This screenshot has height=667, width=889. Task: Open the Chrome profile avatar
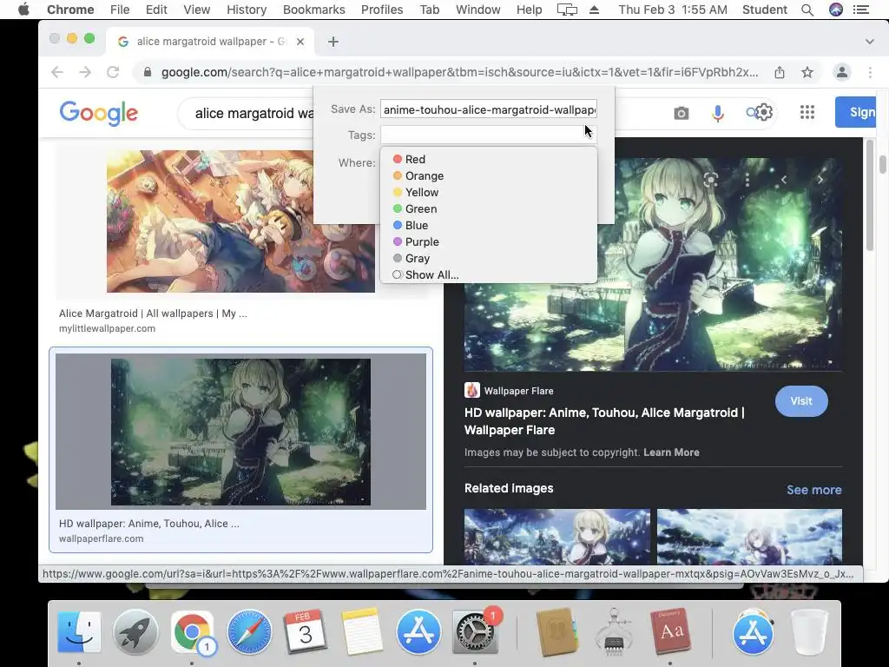tap(842, 72)
